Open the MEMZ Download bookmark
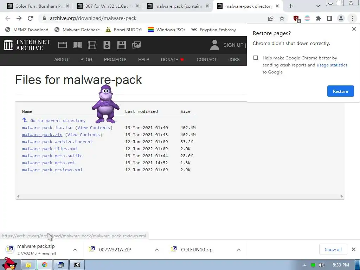The image size is (360, 270). pos(27,30)
